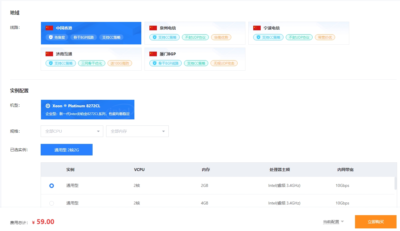Click shield icon in 骨干BGP线路 tag under 厦门BGP

pyautogui.click(x=155, y=63)
